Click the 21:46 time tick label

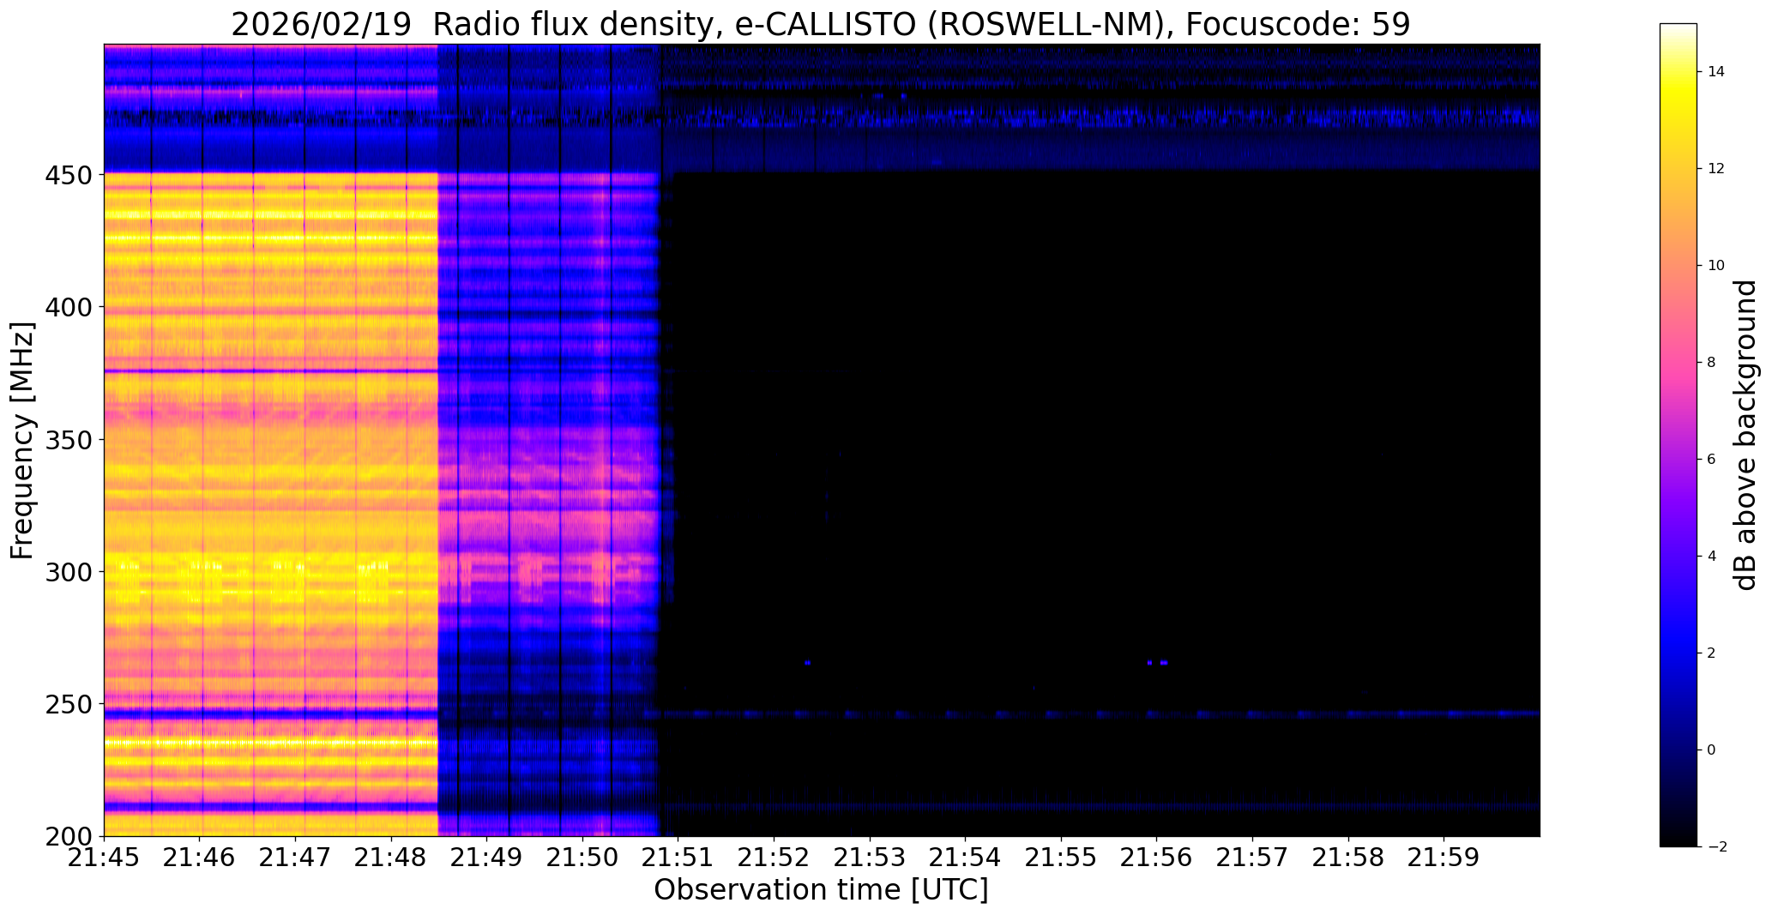click(200, 858)
